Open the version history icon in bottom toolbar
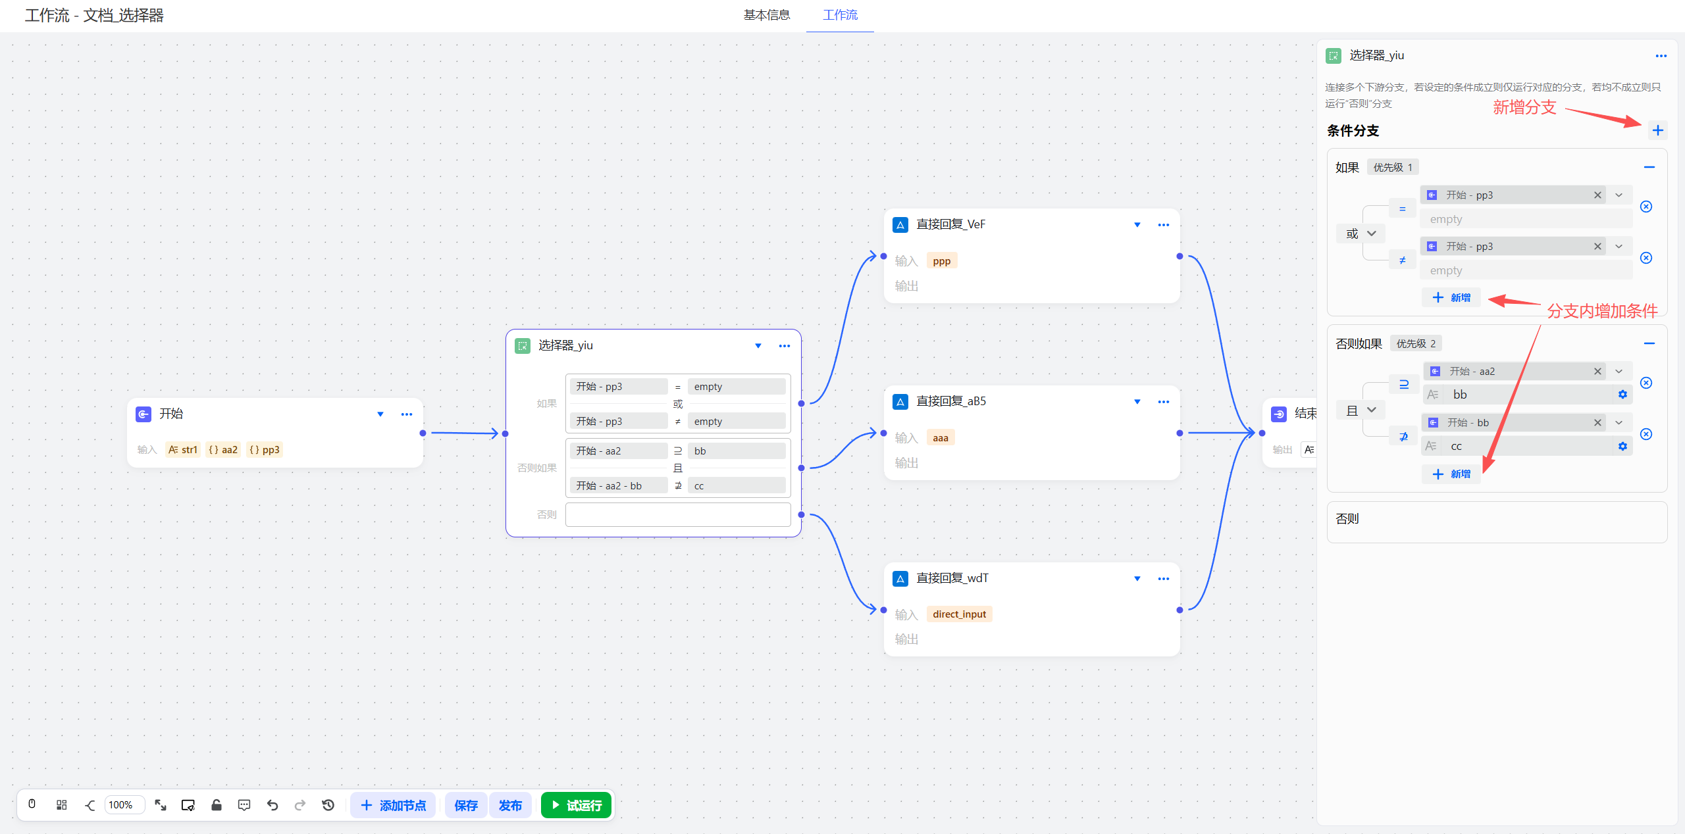This screenshot has width=1685, height=834. (x=328, y=804)
